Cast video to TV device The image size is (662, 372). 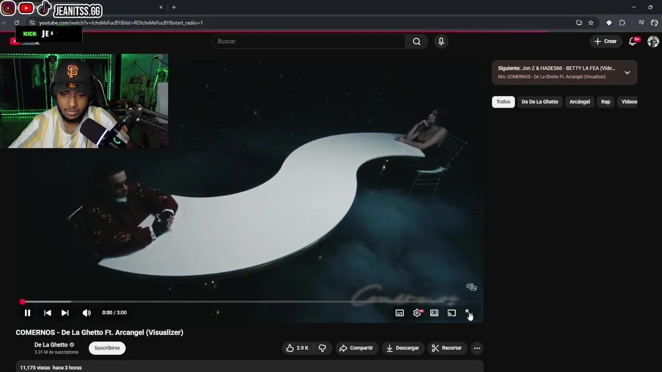tap(452, 313)
